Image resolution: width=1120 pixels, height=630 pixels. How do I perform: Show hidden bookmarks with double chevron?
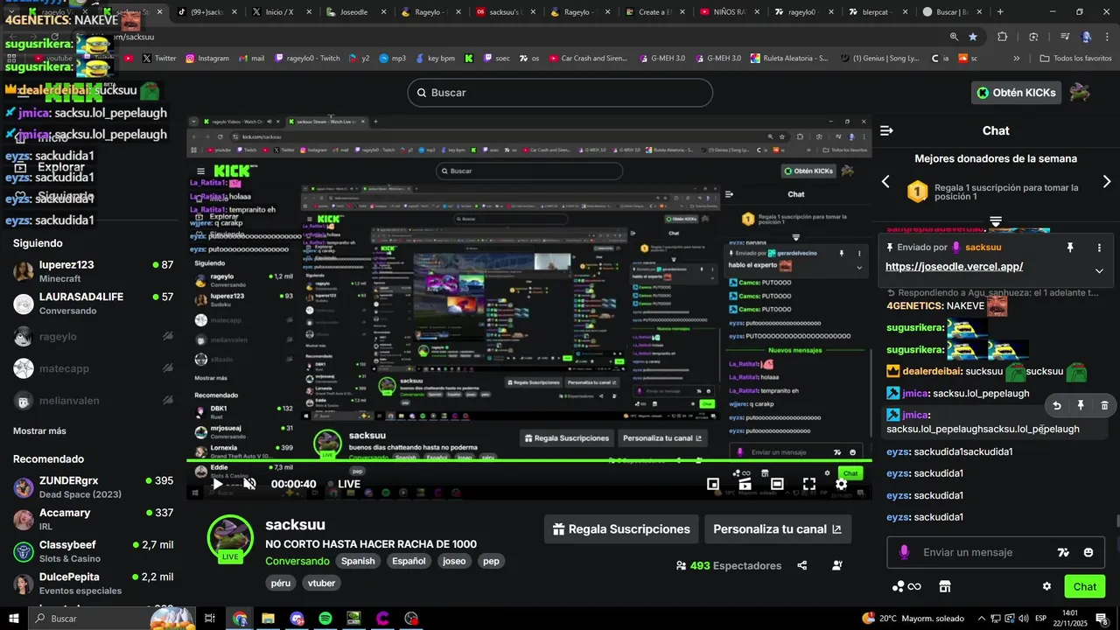point(1017,59)
